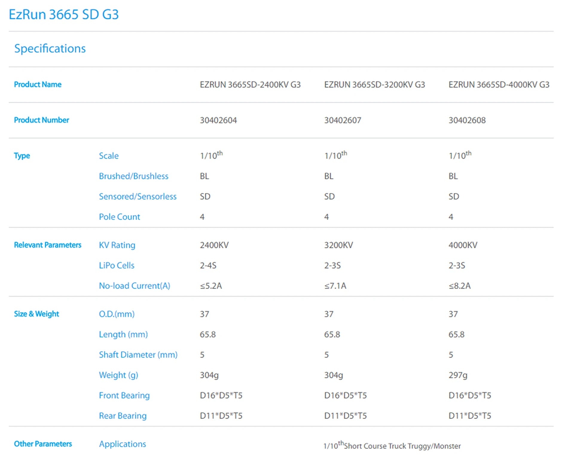The height and width of the screenshot is (459, 574).
Task: Select the EZRUN 3665SD-4000KV G3 header
Action: pyautogui.click(x=499, y=85)
